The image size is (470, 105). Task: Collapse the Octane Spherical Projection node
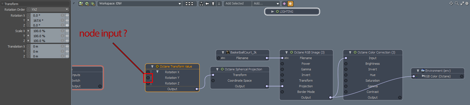(x=217, y=69)
